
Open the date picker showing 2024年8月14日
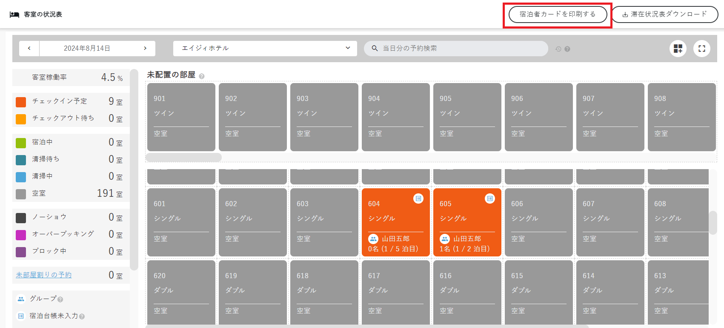pyautogui.click(x=87, y=49)
